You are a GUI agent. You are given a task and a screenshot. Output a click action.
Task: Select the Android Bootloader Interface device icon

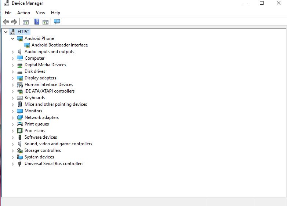click(27, 45)
